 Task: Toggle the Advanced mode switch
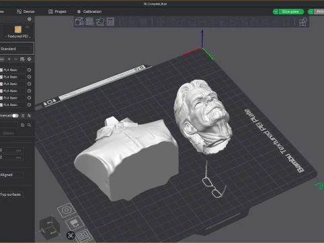tap(15, 115)
